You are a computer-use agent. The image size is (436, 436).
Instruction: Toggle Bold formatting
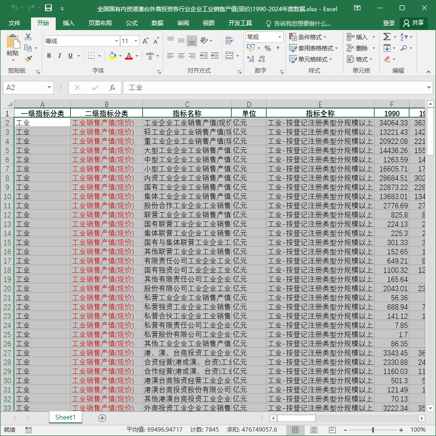click(x=49, y=56)
